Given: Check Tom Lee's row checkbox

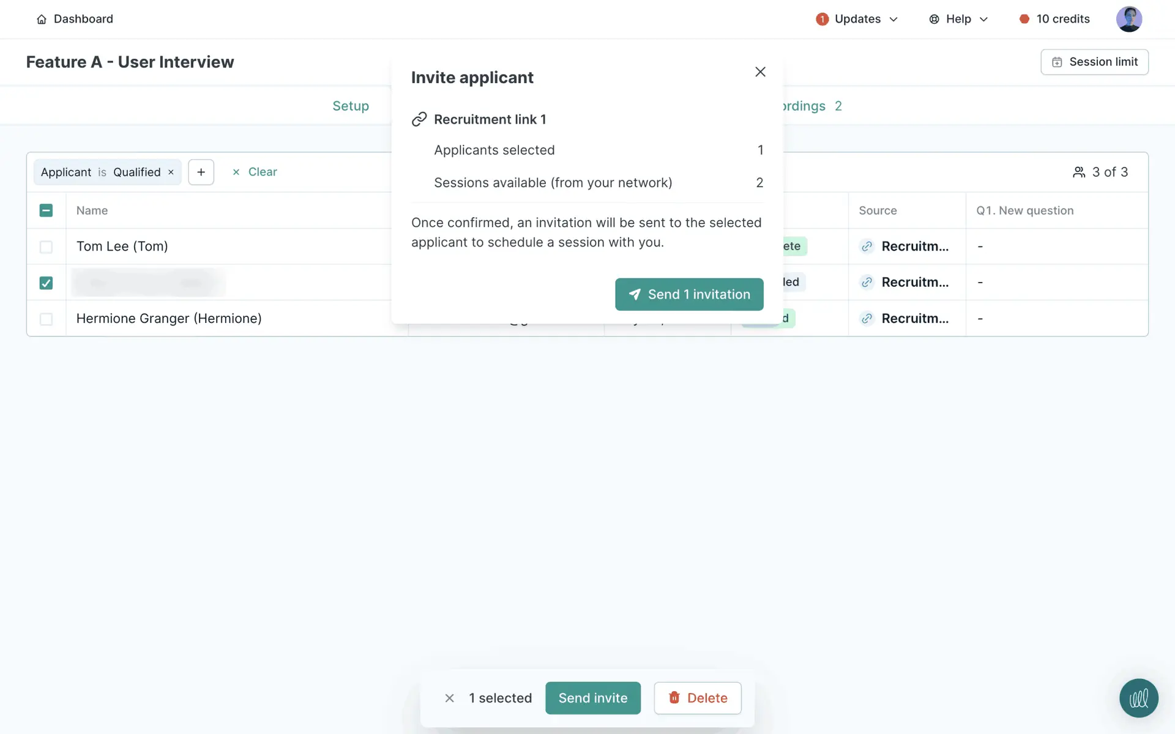Looking at the screenshot, I should (46, 247).
